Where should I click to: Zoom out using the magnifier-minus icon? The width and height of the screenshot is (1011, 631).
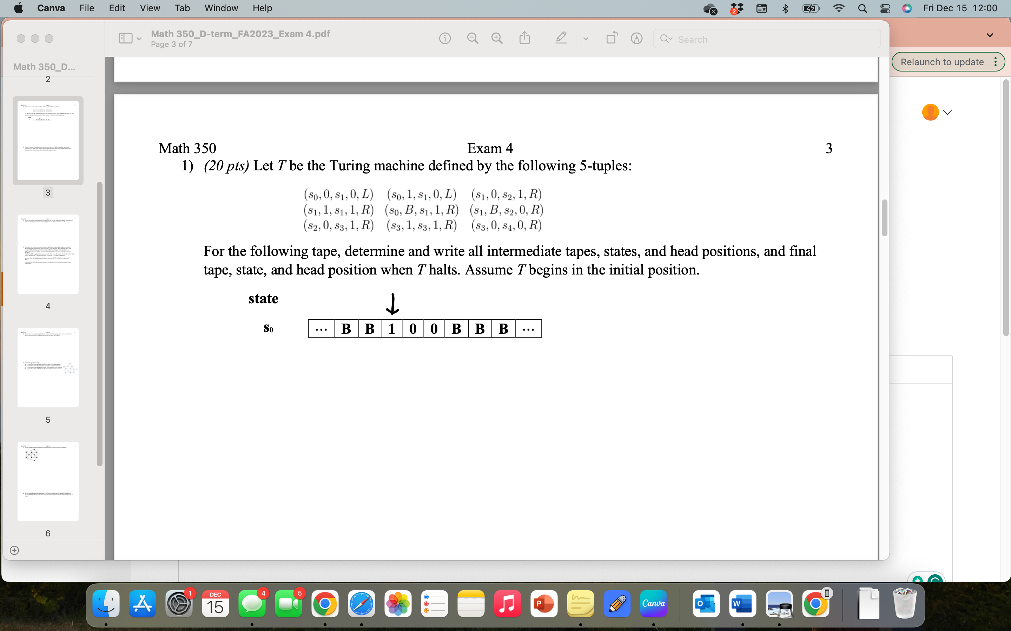coord(473,38)
